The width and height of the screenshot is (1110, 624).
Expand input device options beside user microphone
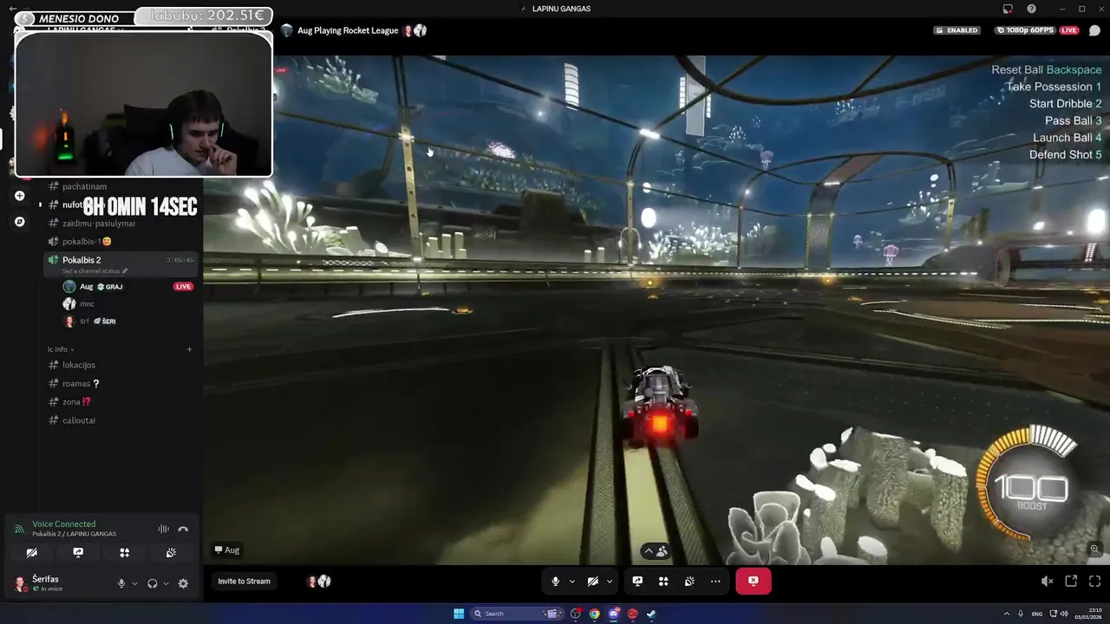point(134,583)
